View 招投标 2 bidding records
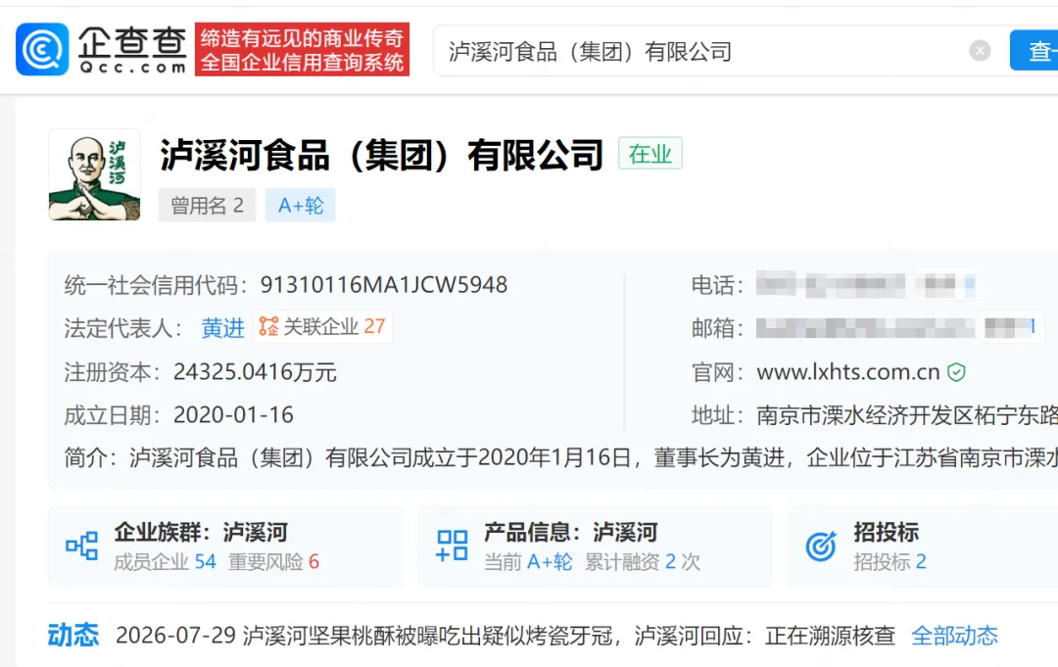 pos(890,562)
